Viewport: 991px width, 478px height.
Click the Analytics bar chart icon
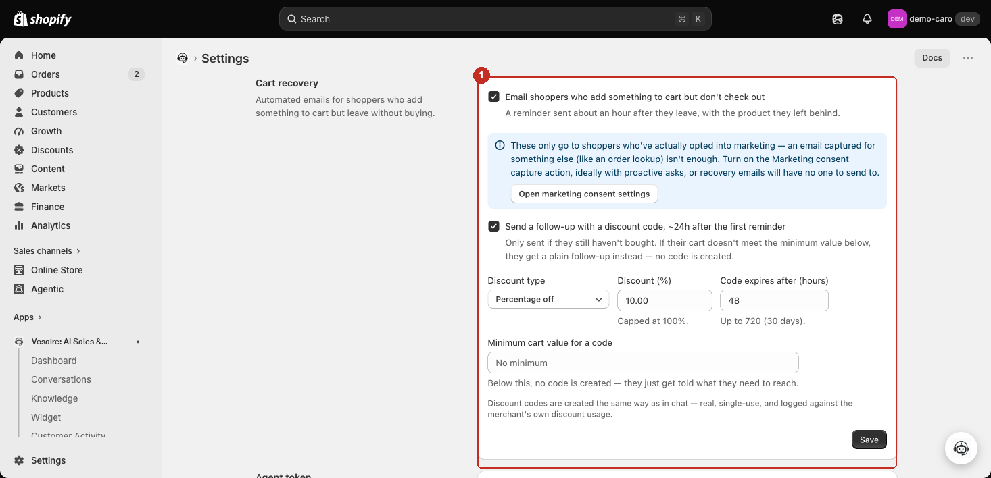click(x=19, y=225)
